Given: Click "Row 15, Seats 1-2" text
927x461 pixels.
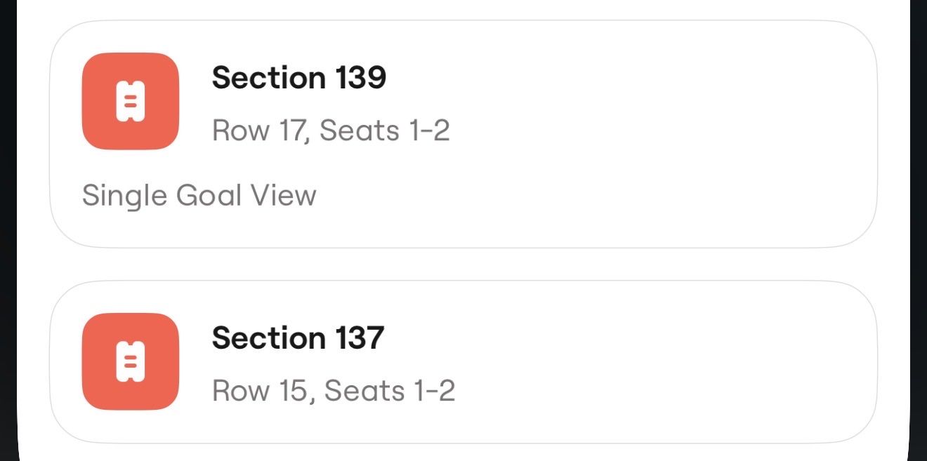Looking at the screenshot, I should coord(334,390).
